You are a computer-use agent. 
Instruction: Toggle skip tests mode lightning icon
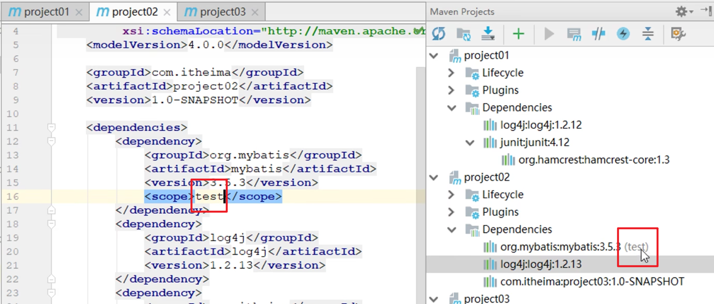pyautogui.click(x=623, y=34)
